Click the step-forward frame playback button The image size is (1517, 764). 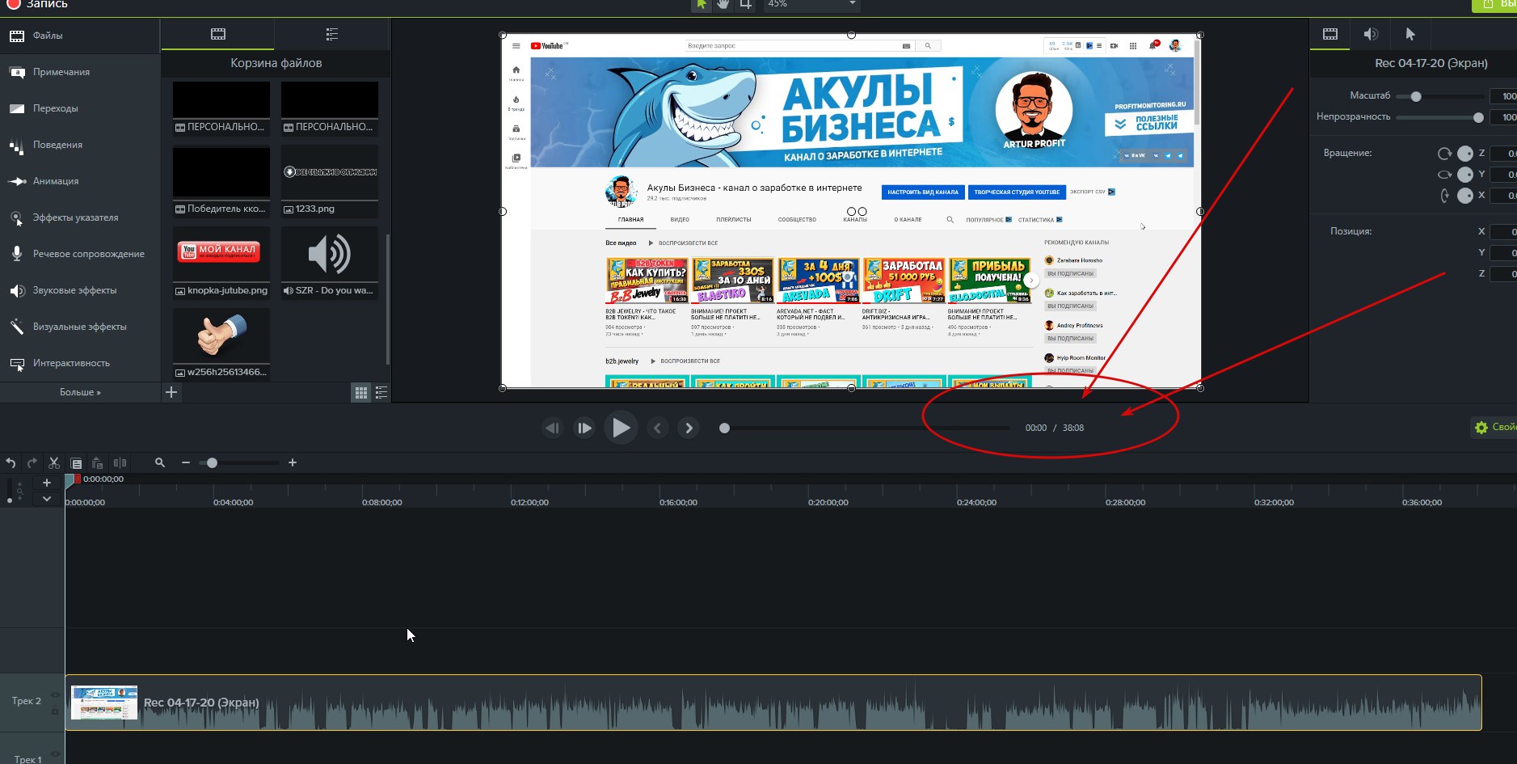[x=584, y=428]
